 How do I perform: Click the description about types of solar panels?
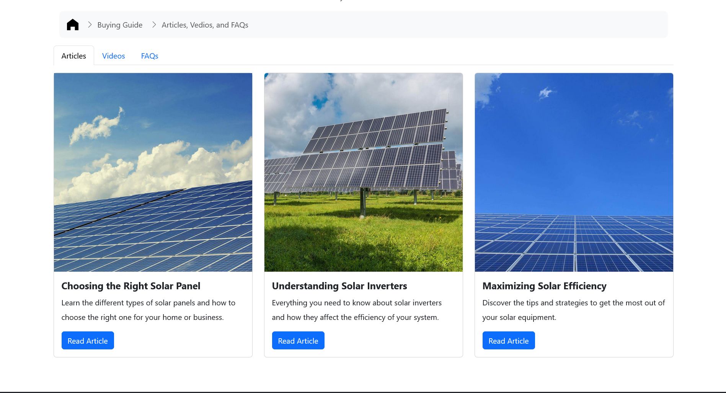tap(148, 310)
